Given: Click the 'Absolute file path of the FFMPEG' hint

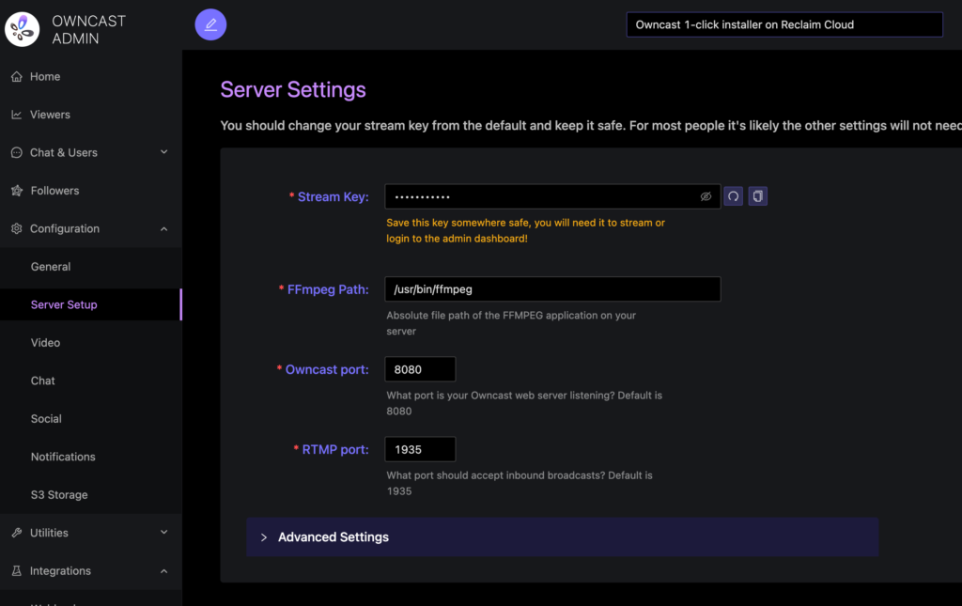Looking at the screenshot, I should 511,323.
